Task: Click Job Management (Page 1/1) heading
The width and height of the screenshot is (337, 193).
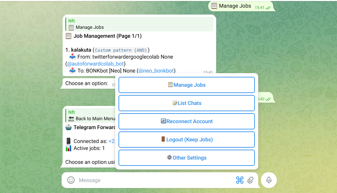Action: (108, 36)
